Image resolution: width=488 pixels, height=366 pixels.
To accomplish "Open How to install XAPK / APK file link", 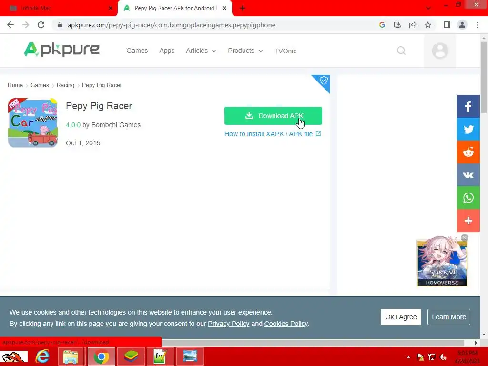I will (x=273, y=134).
